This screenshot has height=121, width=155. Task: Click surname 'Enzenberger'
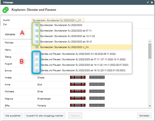[x=44, y=99]
